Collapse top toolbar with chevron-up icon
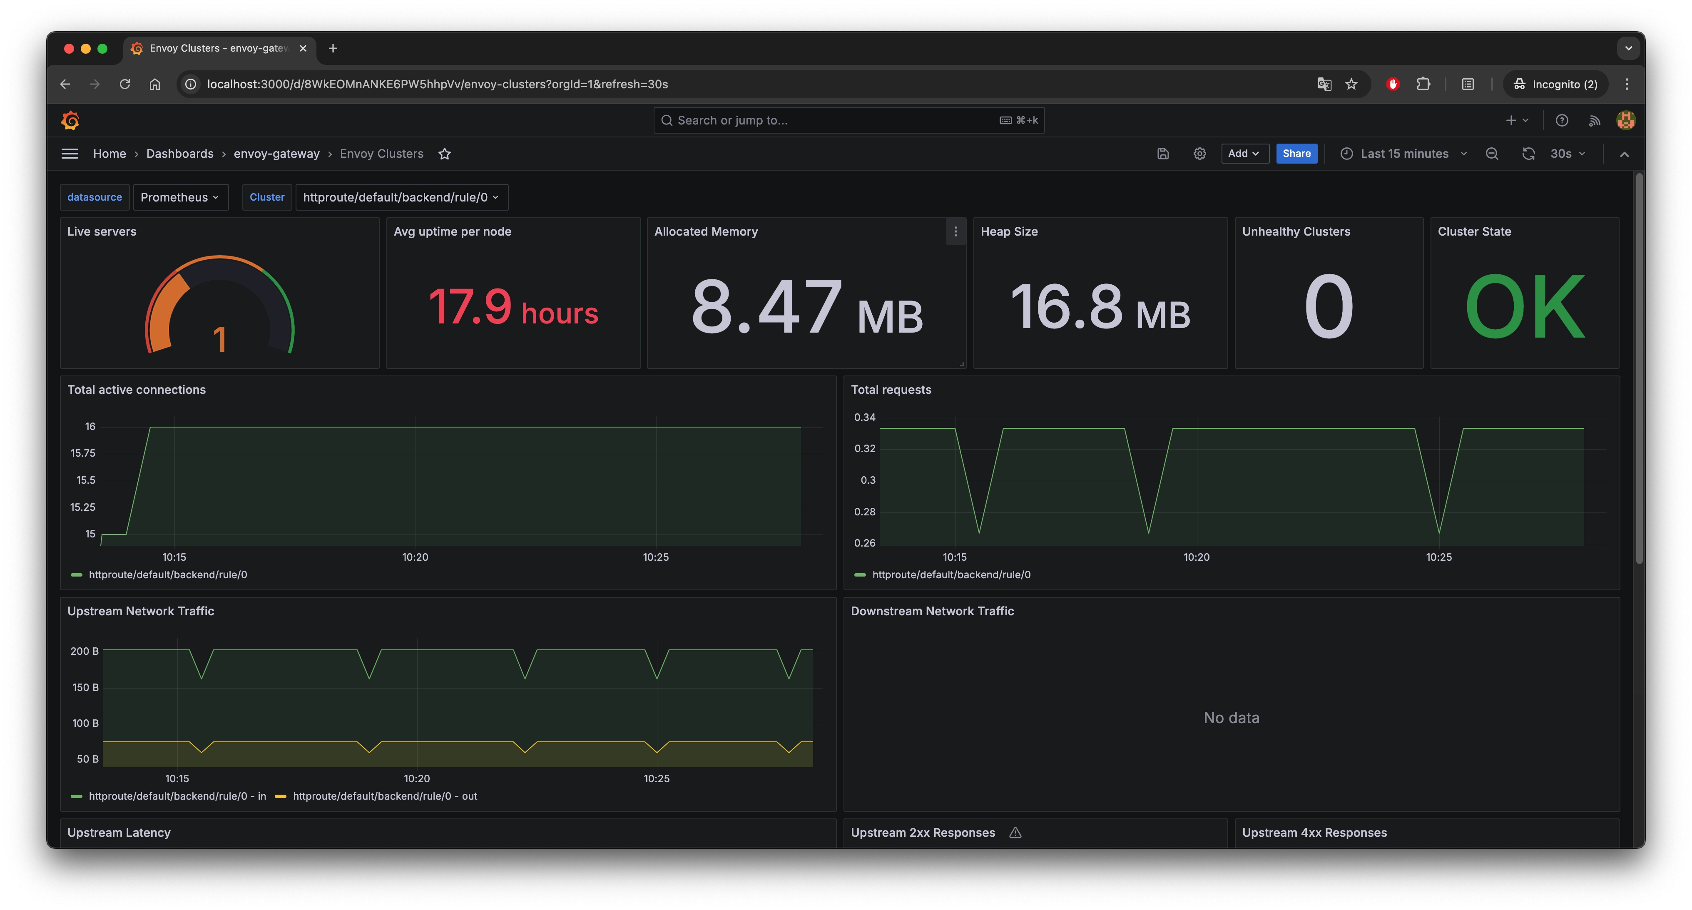The height and width of the screenshot is (910, 1692). click(1625, 154)
